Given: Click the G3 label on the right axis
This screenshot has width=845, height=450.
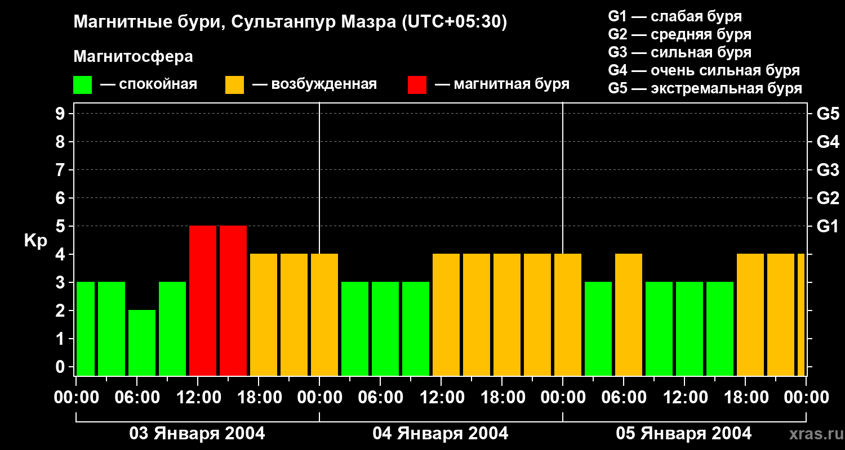Looking at the screenshot, I should pos(828,170).
